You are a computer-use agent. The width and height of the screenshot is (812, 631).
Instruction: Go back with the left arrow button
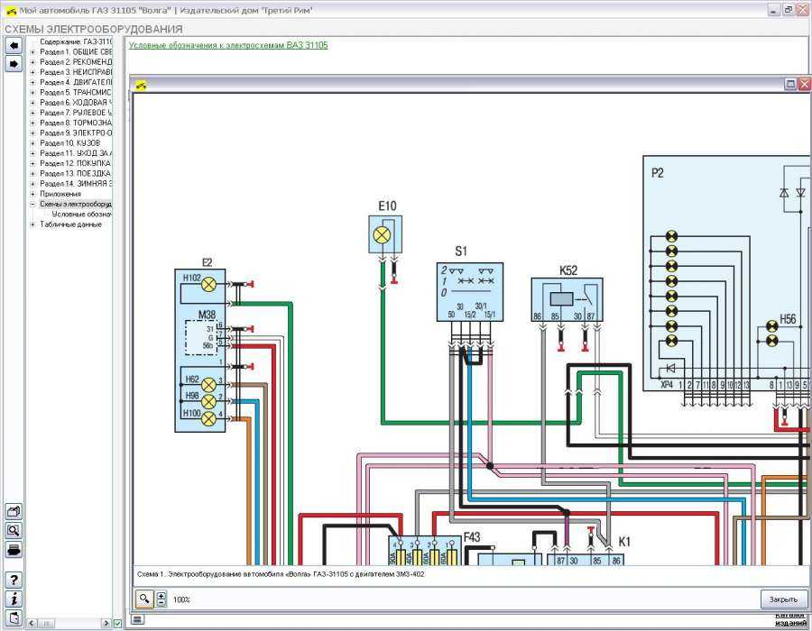(14, 45)
